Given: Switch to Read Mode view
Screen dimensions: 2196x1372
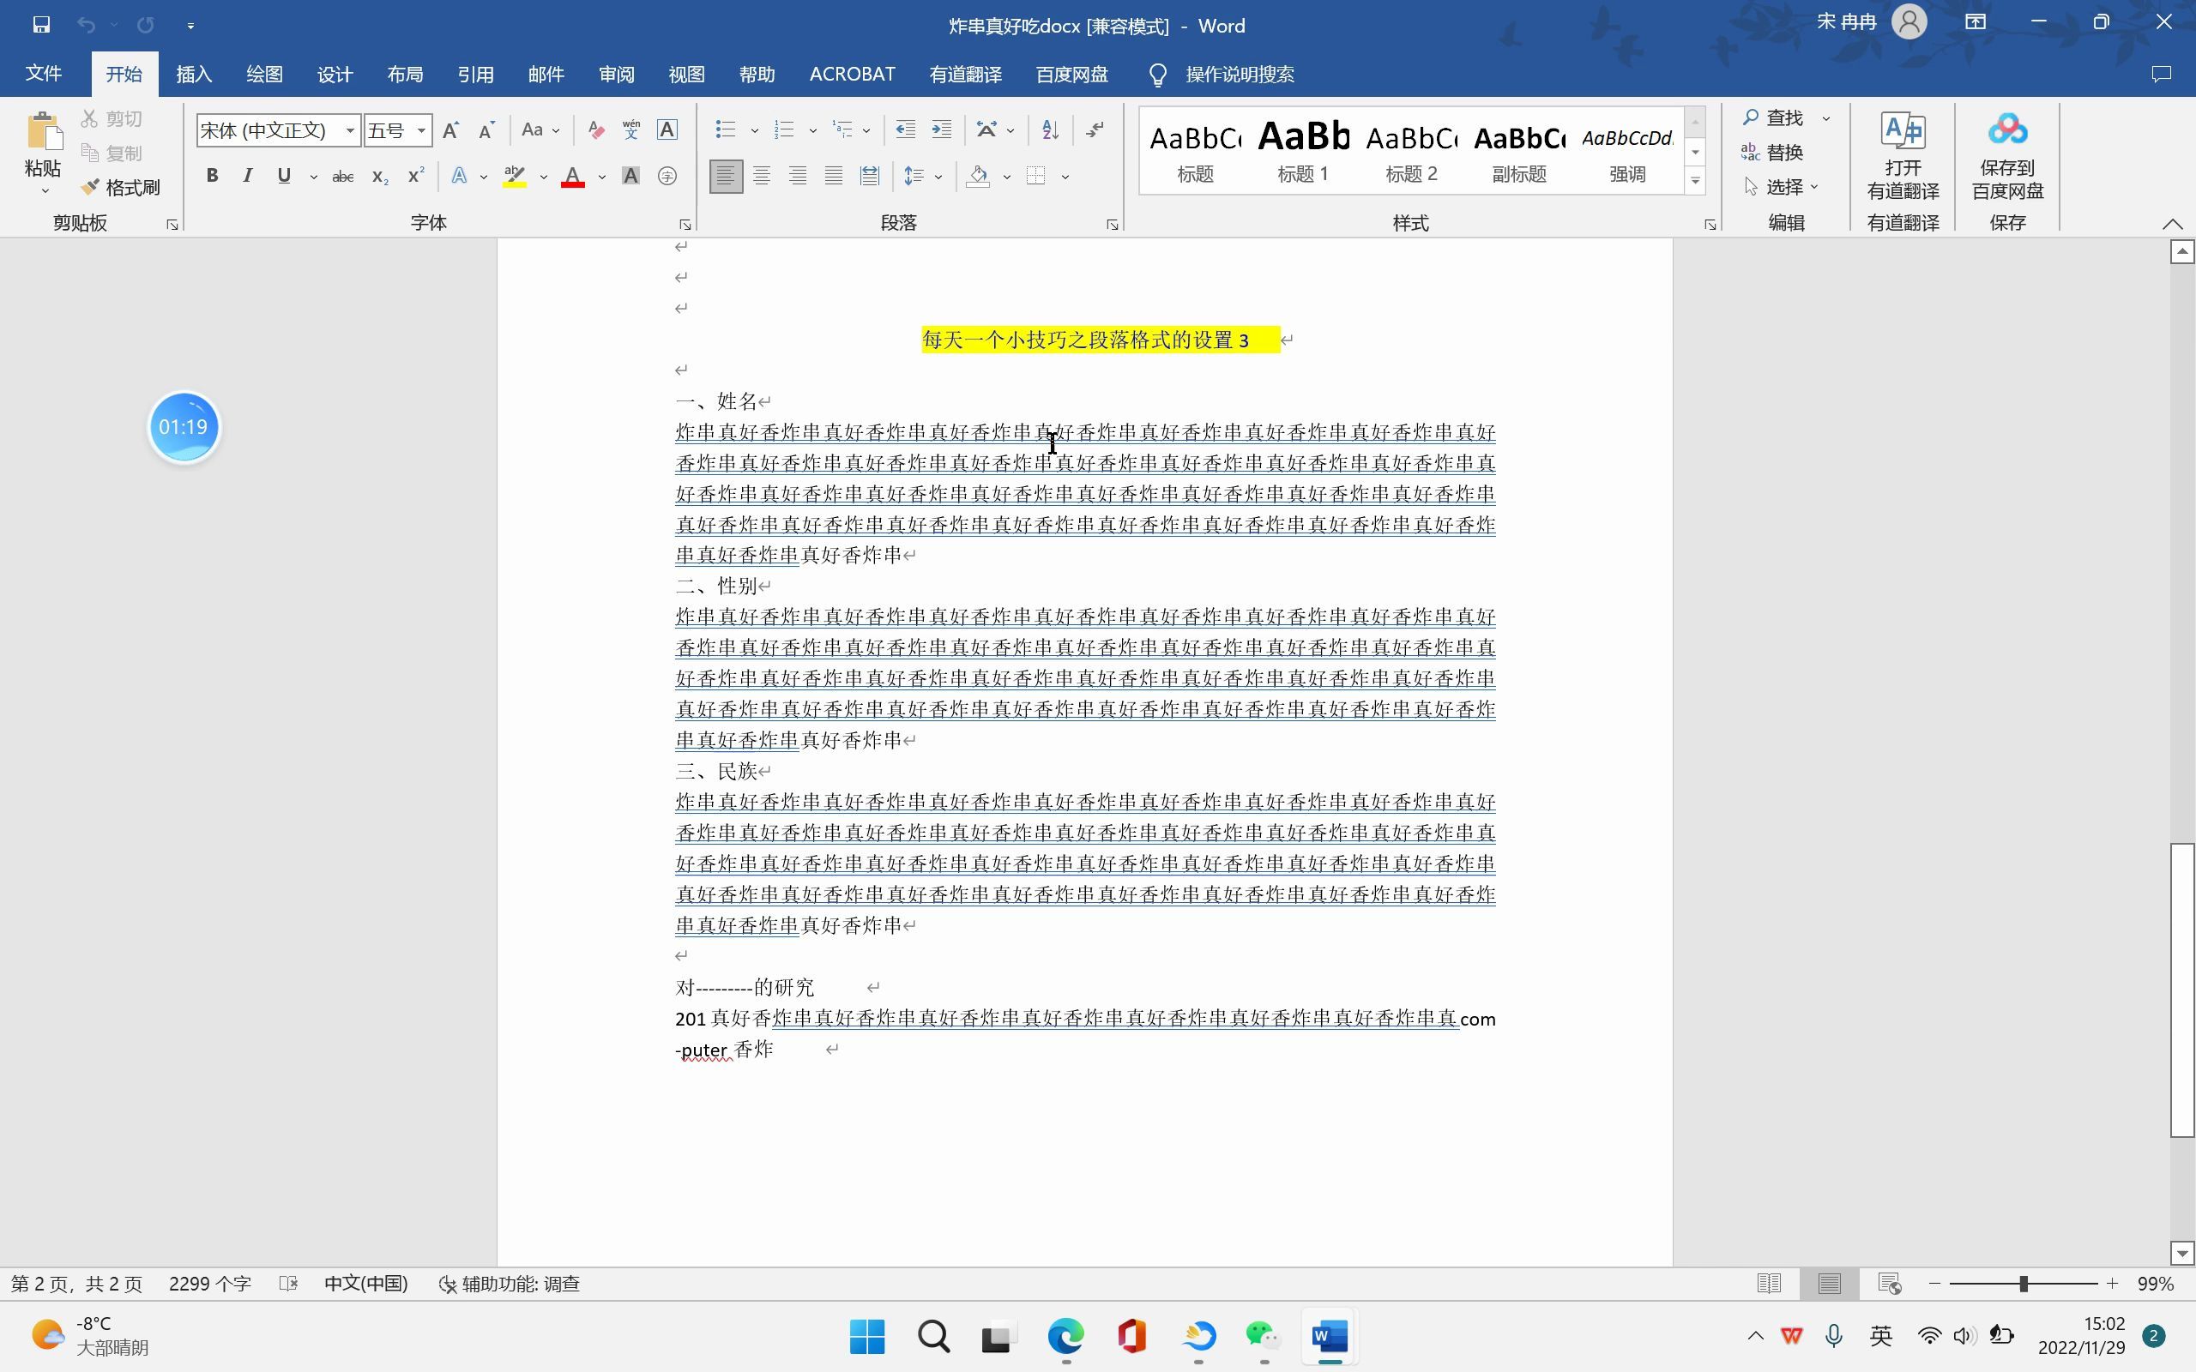Looking at the screenshot, I should (1769, 1283).
